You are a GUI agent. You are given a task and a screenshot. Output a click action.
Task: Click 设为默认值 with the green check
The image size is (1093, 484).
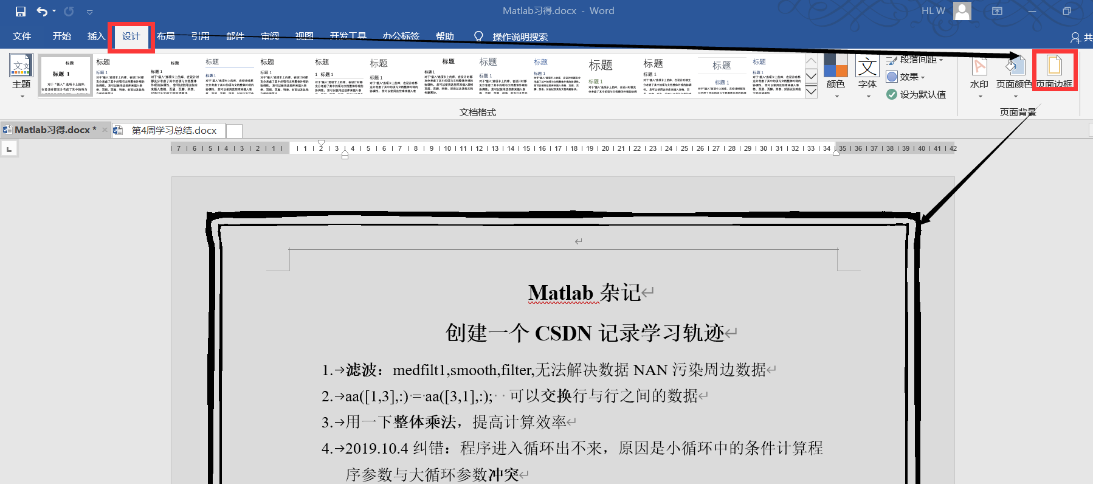(916, 94)
